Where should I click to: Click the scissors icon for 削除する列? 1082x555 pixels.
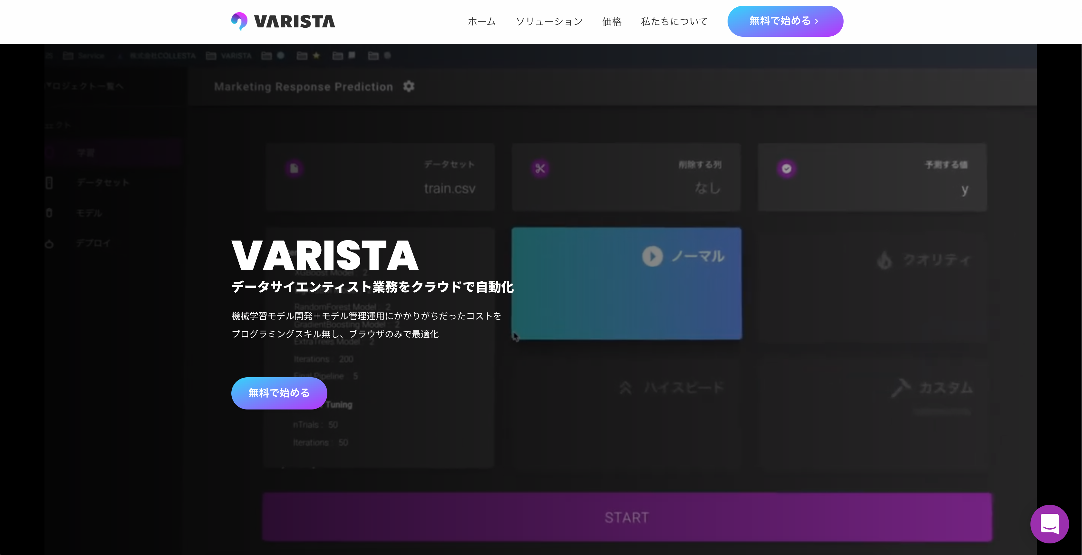[x=540, y=169]
